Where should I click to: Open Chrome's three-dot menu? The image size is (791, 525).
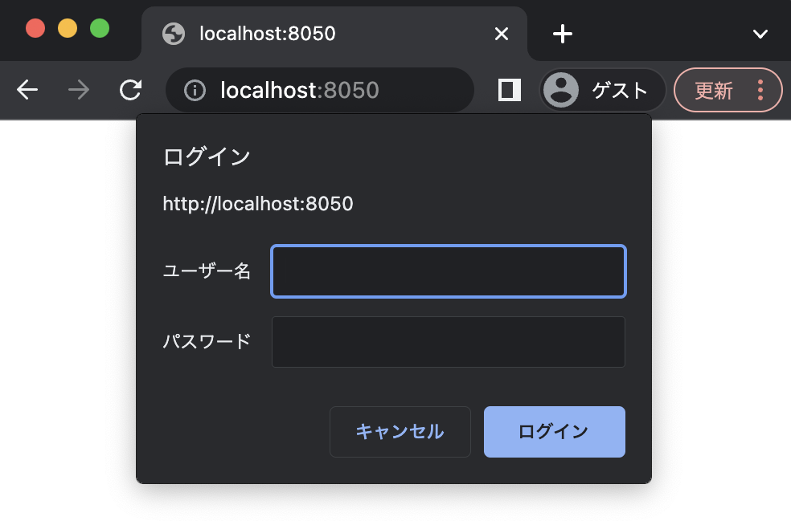[760, 90]
